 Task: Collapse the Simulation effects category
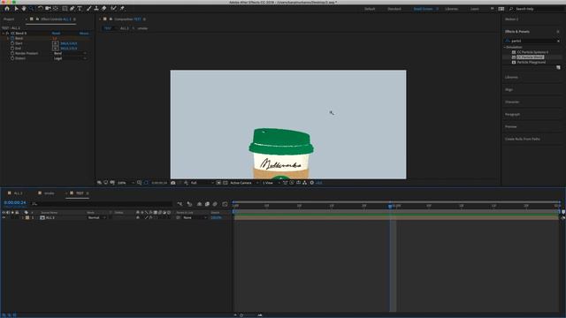tap(505, 47)
